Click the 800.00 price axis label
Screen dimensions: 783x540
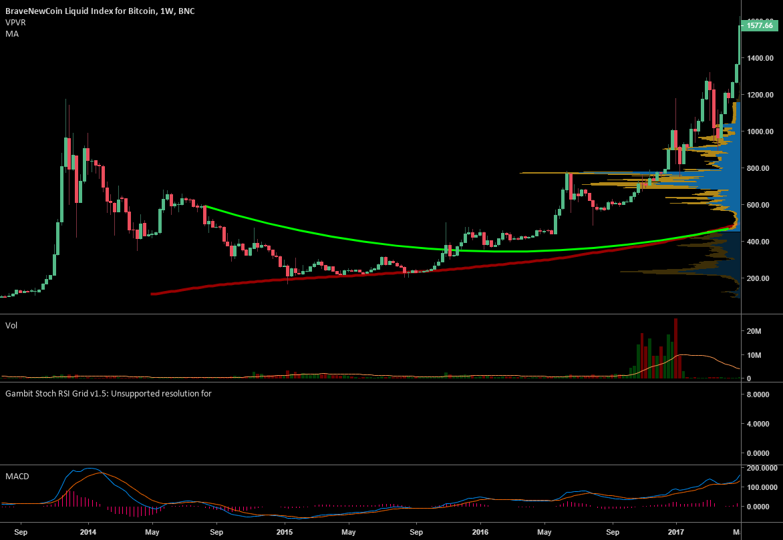(x=761, y=168)
